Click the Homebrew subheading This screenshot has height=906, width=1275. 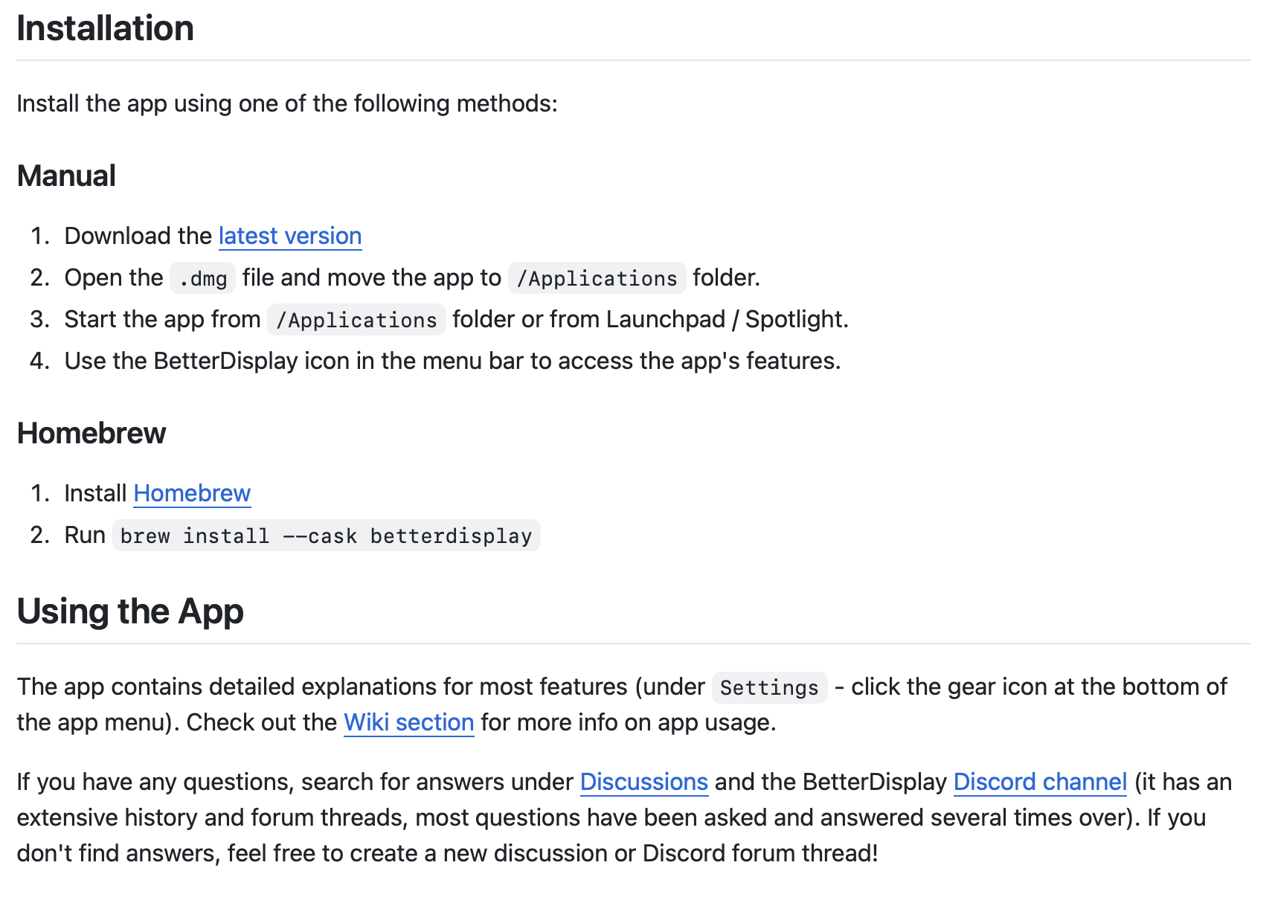pyautogui.click(x=91, y=433)
